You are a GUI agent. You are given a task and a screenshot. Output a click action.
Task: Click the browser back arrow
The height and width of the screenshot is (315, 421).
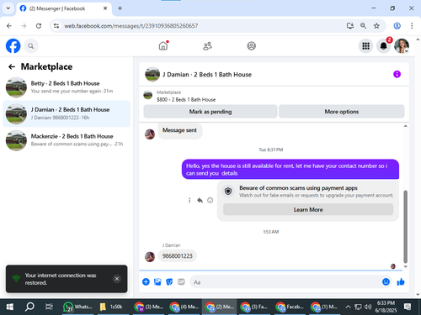[x=9, y=26]
